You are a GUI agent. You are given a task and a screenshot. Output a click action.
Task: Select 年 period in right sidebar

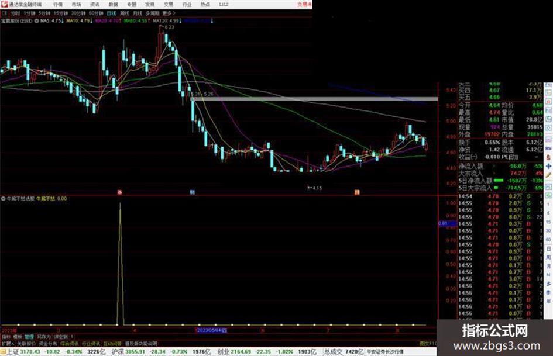point(548,302)
